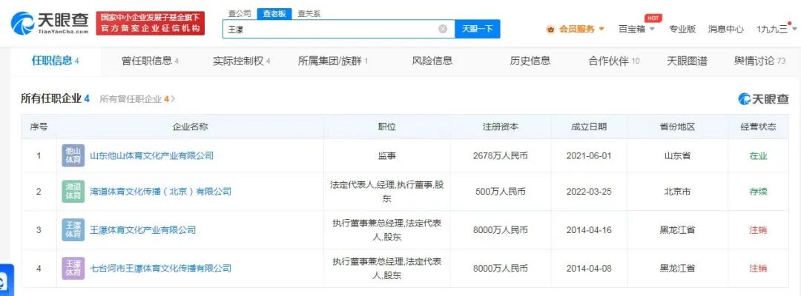
Task: Open the 王濛体育 logo in row 3
Action: (x=73, y=229)
